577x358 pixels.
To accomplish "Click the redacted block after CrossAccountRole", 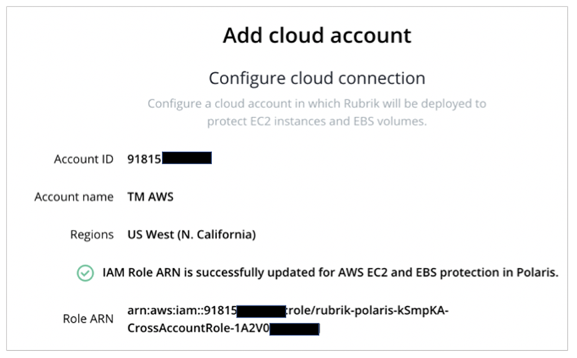I will tap(294, 329).
